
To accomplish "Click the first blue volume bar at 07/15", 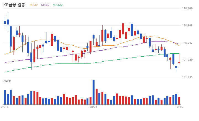I will click(5, 97).
